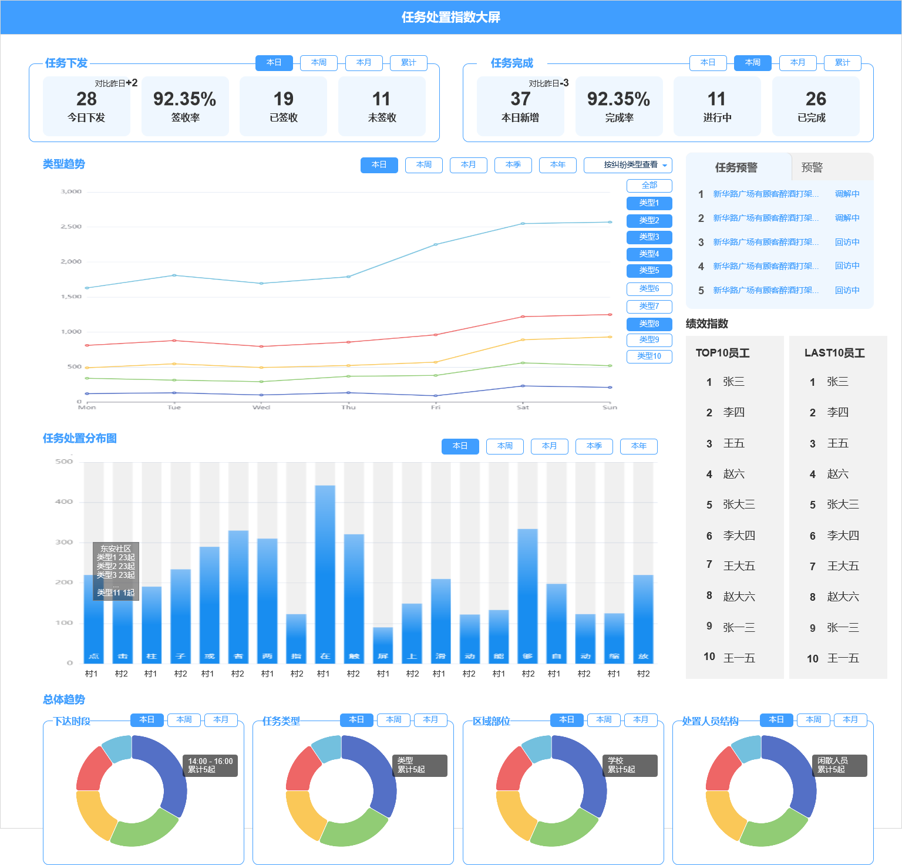Choose 本周 range for 类型趋势 chart

tap(424, 165)
